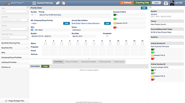Check Status box for week 13
Screen dimensions: 185x103
142,43
